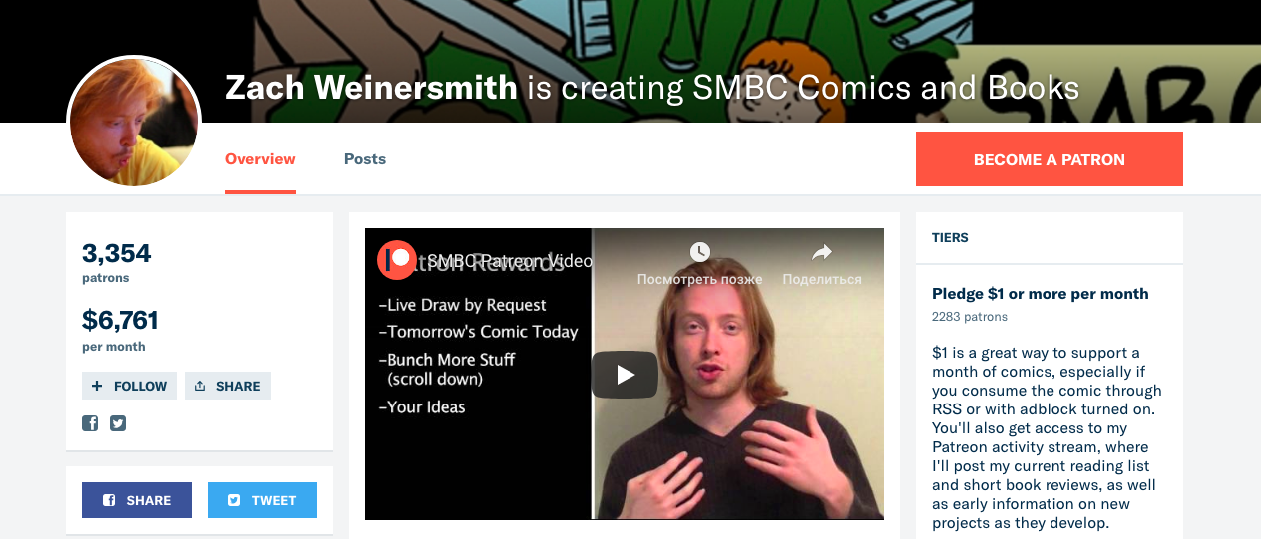Screen dimensions: 1261x539
Task: Click the share arrow icon in video
Action: [822, 252]
